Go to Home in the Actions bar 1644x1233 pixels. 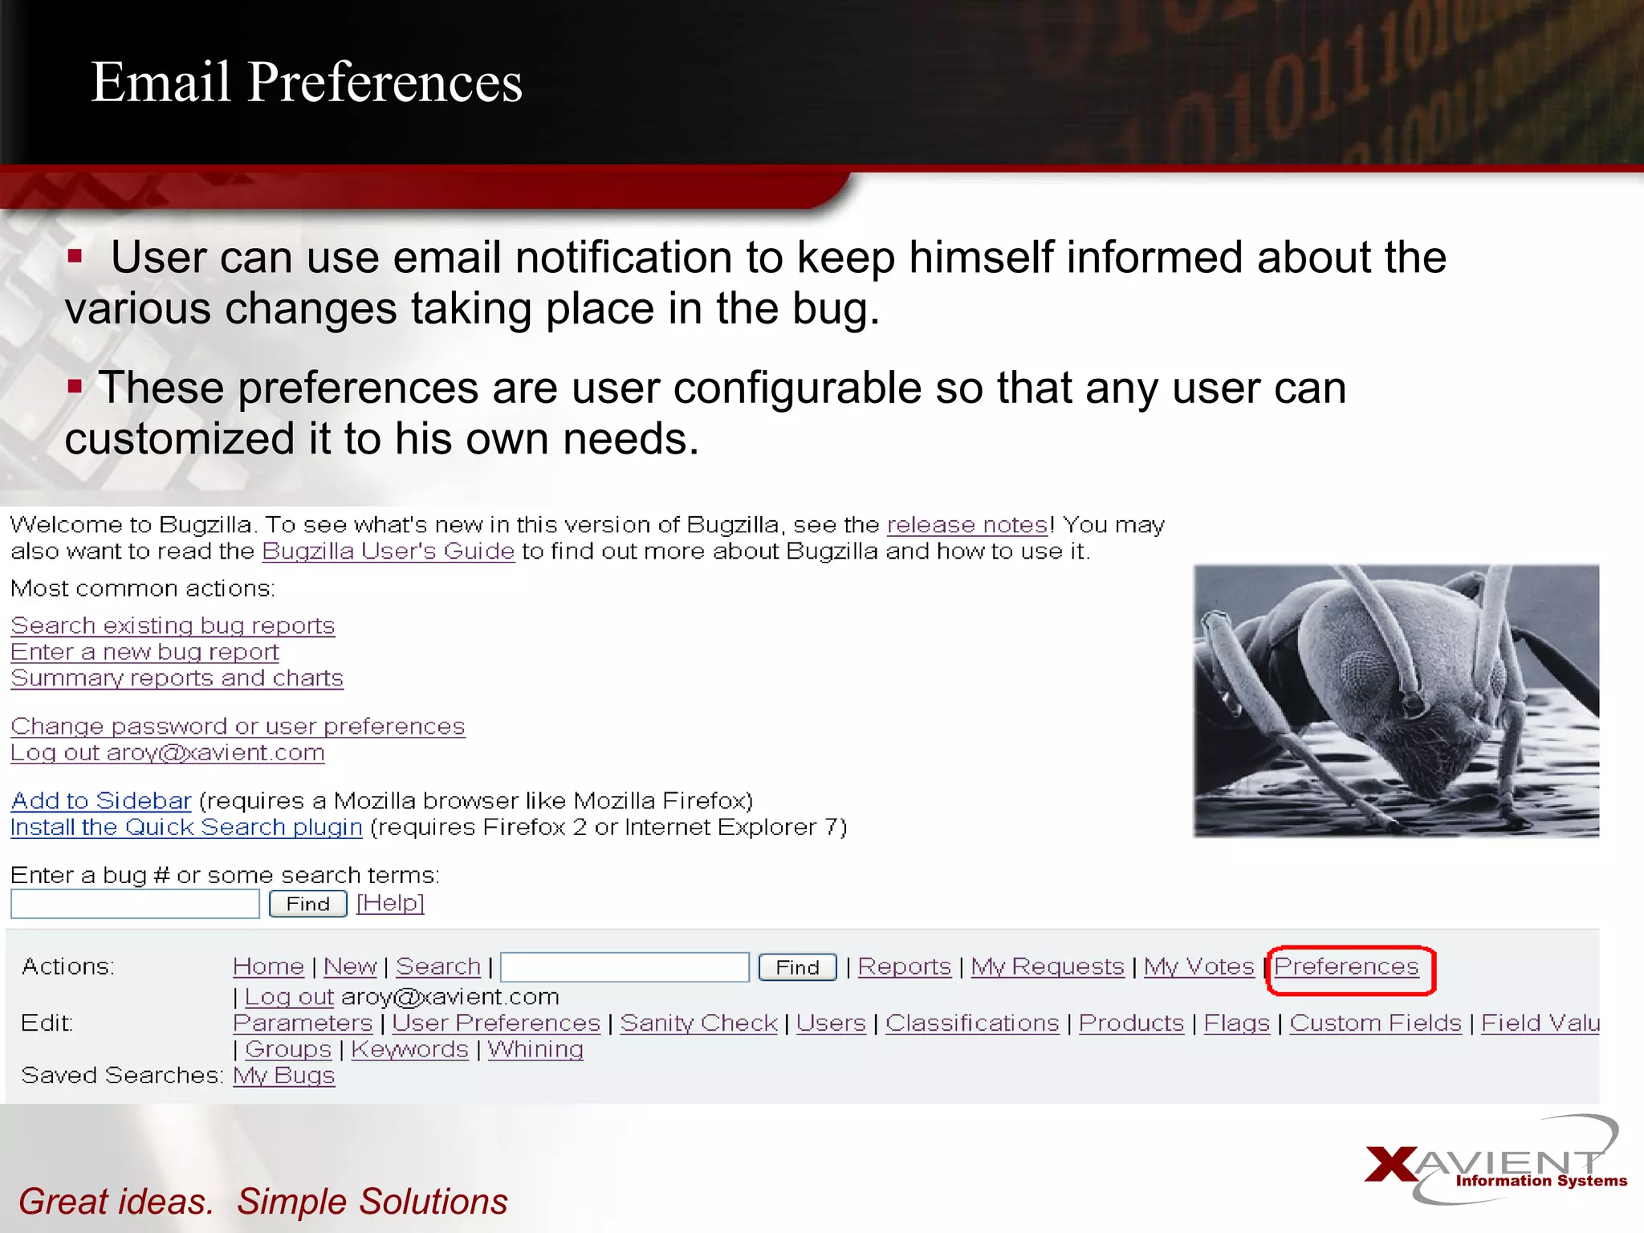coord(268,966)
